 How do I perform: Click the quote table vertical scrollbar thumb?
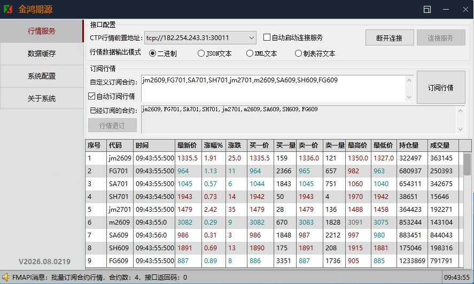pyautogui.click(x=467, y=164)
